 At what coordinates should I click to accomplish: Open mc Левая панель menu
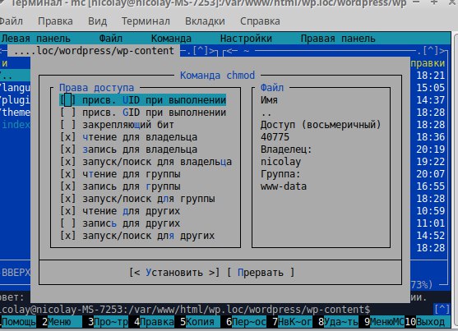pos(36,39)
